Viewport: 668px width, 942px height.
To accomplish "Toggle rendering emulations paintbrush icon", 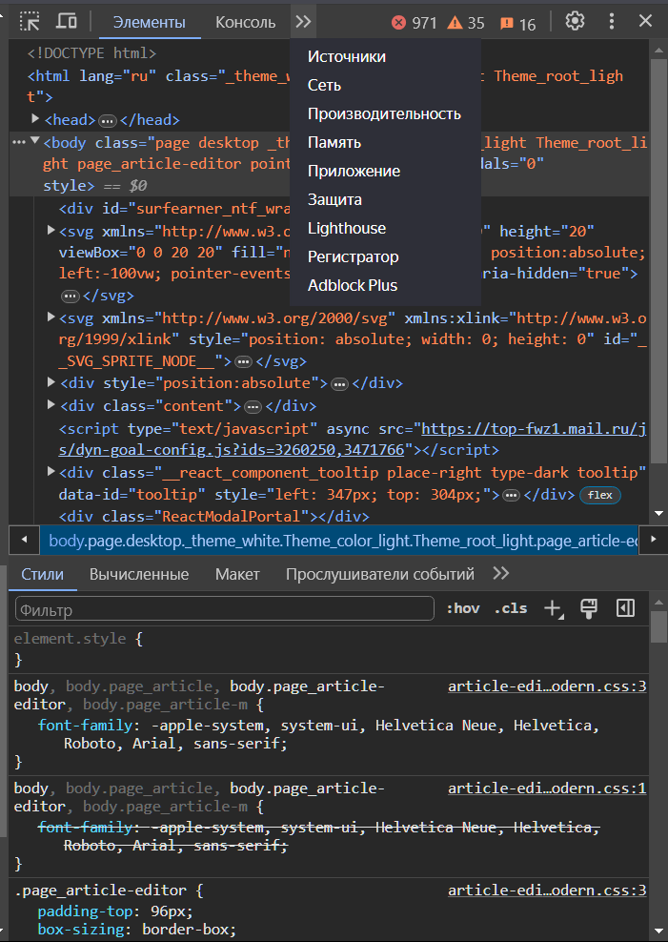I will tap(589, 608).
